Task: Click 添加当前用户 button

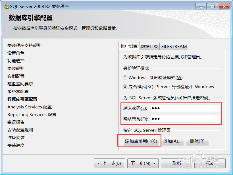Action: [x=141, y=141]
